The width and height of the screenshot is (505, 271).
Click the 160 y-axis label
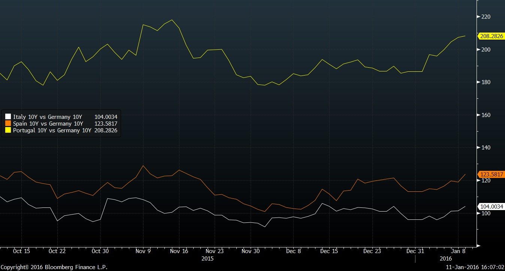pos(486,115)
